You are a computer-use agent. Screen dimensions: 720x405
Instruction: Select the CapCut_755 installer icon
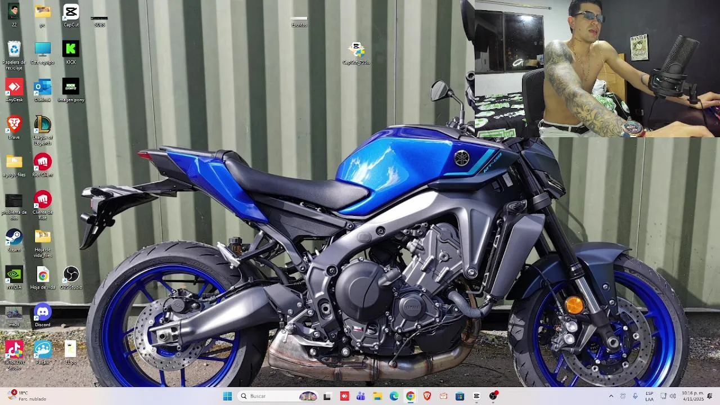[356, 53]
